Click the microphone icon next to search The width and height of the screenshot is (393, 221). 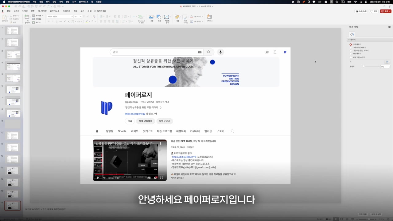pyautogui.click(x=220, y=52)
